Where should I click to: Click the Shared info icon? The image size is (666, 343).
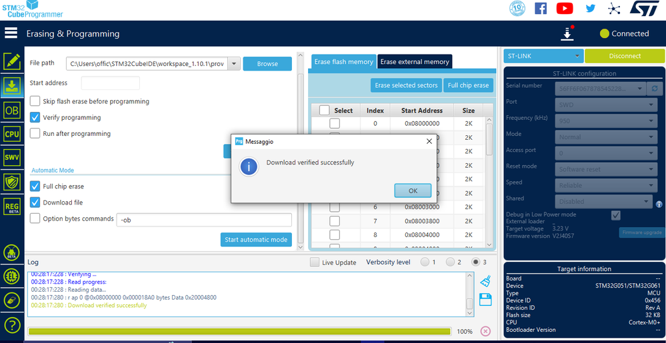(x=659, y=204)
